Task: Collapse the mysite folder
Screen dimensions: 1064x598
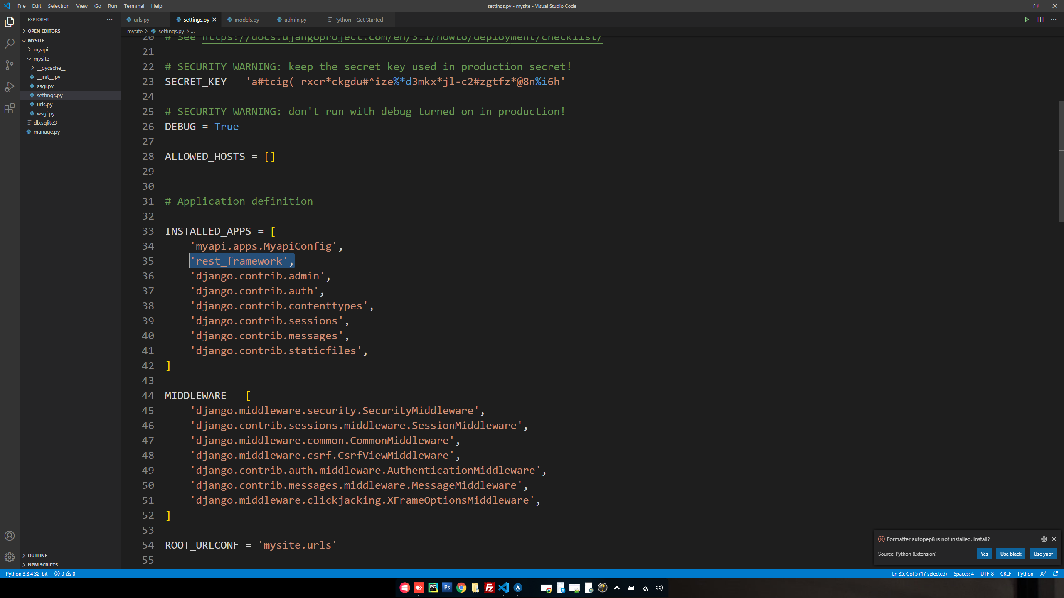Action: coord(70,59)
